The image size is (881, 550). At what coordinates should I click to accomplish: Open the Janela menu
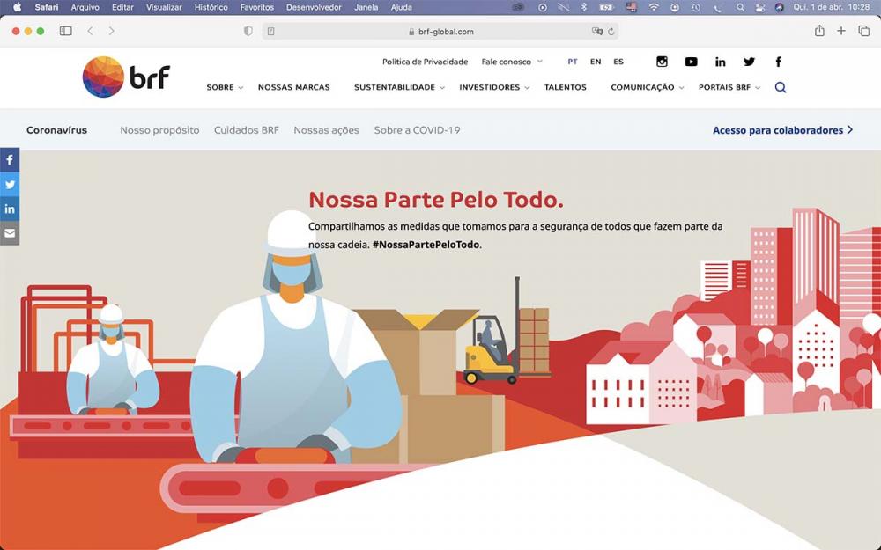366,7
